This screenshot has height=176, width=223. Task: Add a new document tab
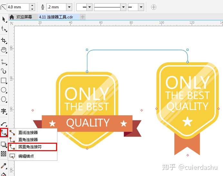point(82,17)
